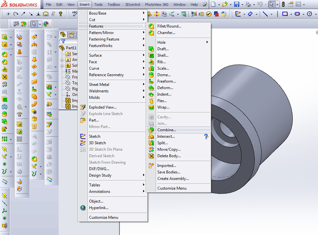Click the question mark icon beside Intersect

tap(206, 136)
